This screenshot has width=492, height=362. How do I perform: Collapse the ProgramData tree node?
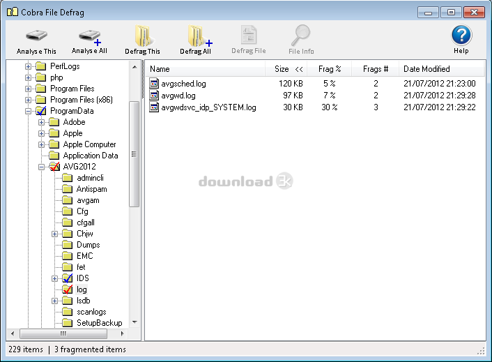[x=29, y=111]
